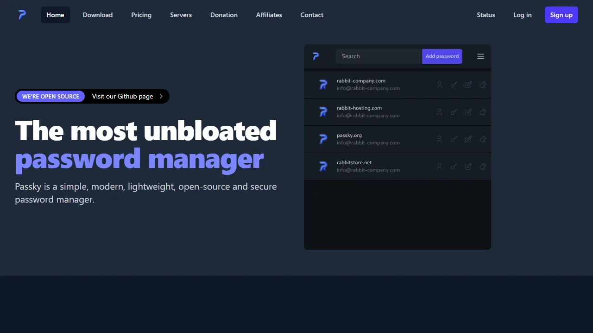Click the Sign up button
Viewport: 593px width, 333px height.
pyautogui.click(x=561, y=15)
